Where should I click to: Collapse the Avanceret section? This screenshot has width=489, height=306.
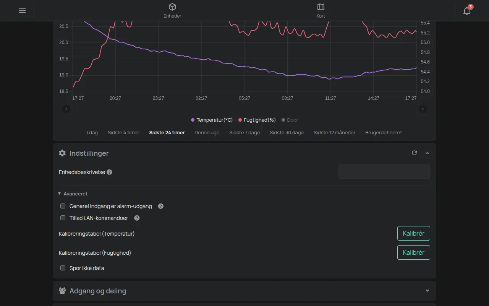[x=73, y=194]
